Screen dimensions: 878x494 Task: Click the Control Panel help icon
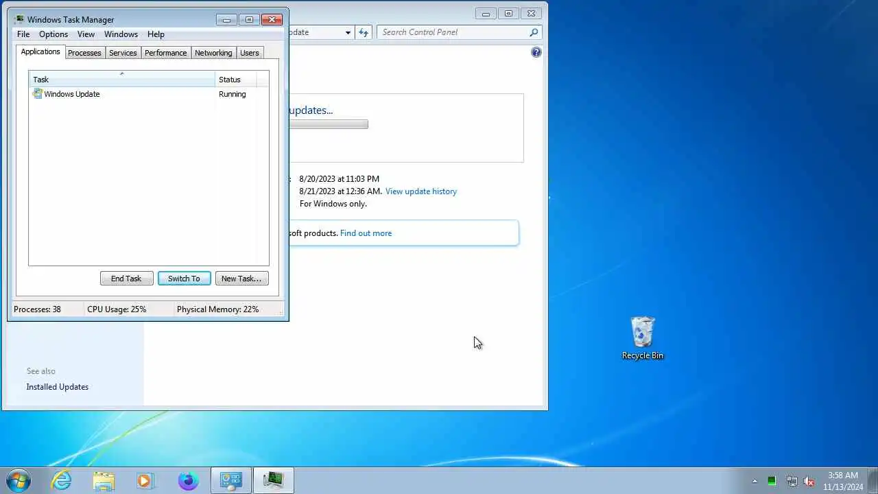536,52
